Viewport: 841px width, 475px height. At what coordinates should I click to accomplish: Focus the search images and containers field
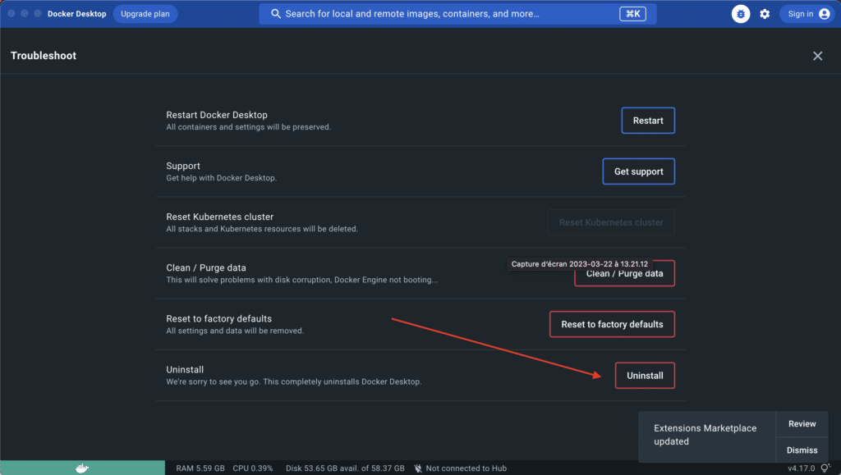(x=457, y=14)
